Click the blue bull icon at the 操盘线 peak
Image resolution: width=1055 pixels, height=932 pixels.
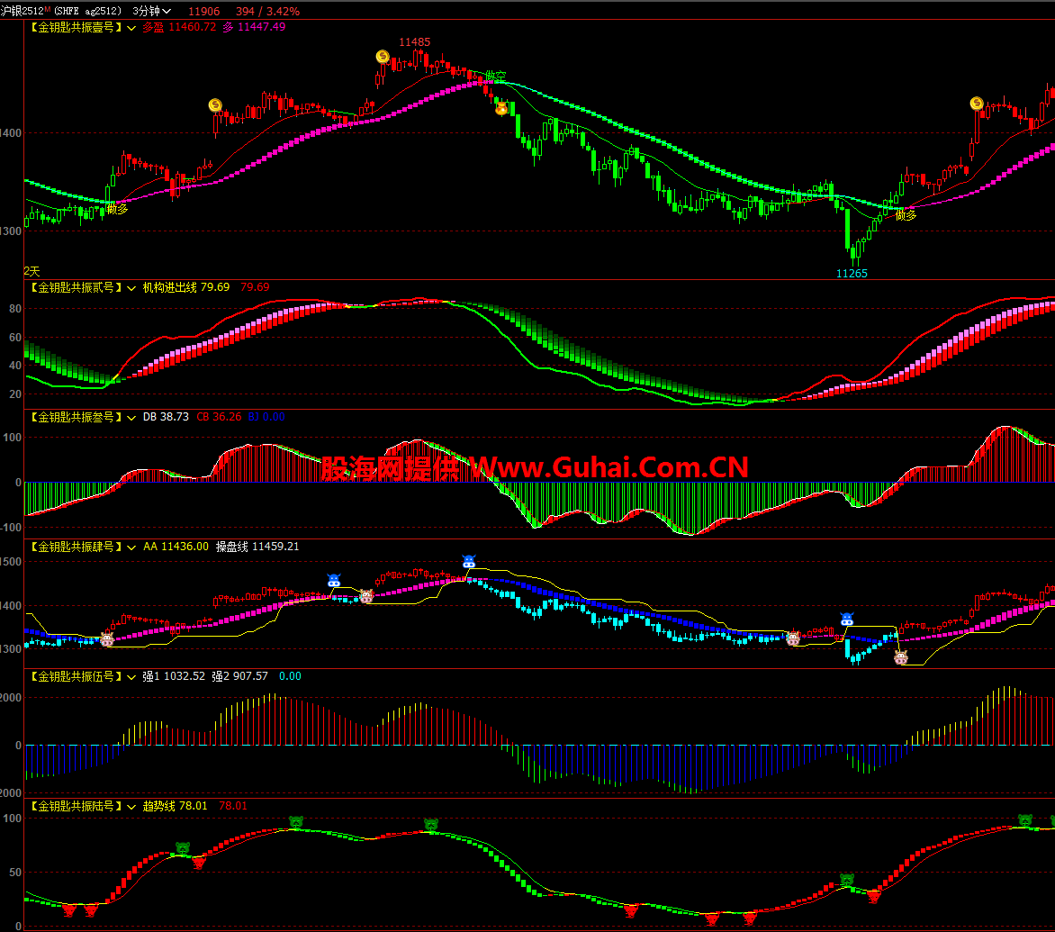click(x=468, y=562)
